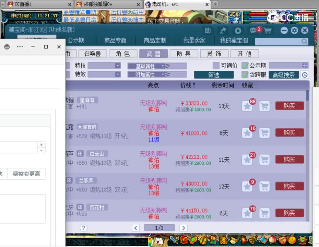
Task: Click the 筛选 filter button
Action: 214,75
